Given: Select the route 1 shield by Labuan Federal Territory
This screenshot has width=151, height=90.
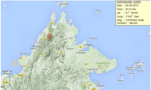Looking at the screenshot, I should click(x=25, y=66).
